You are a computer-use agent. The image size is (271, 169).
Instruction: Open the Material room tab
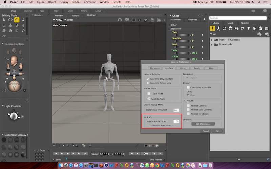28,11
